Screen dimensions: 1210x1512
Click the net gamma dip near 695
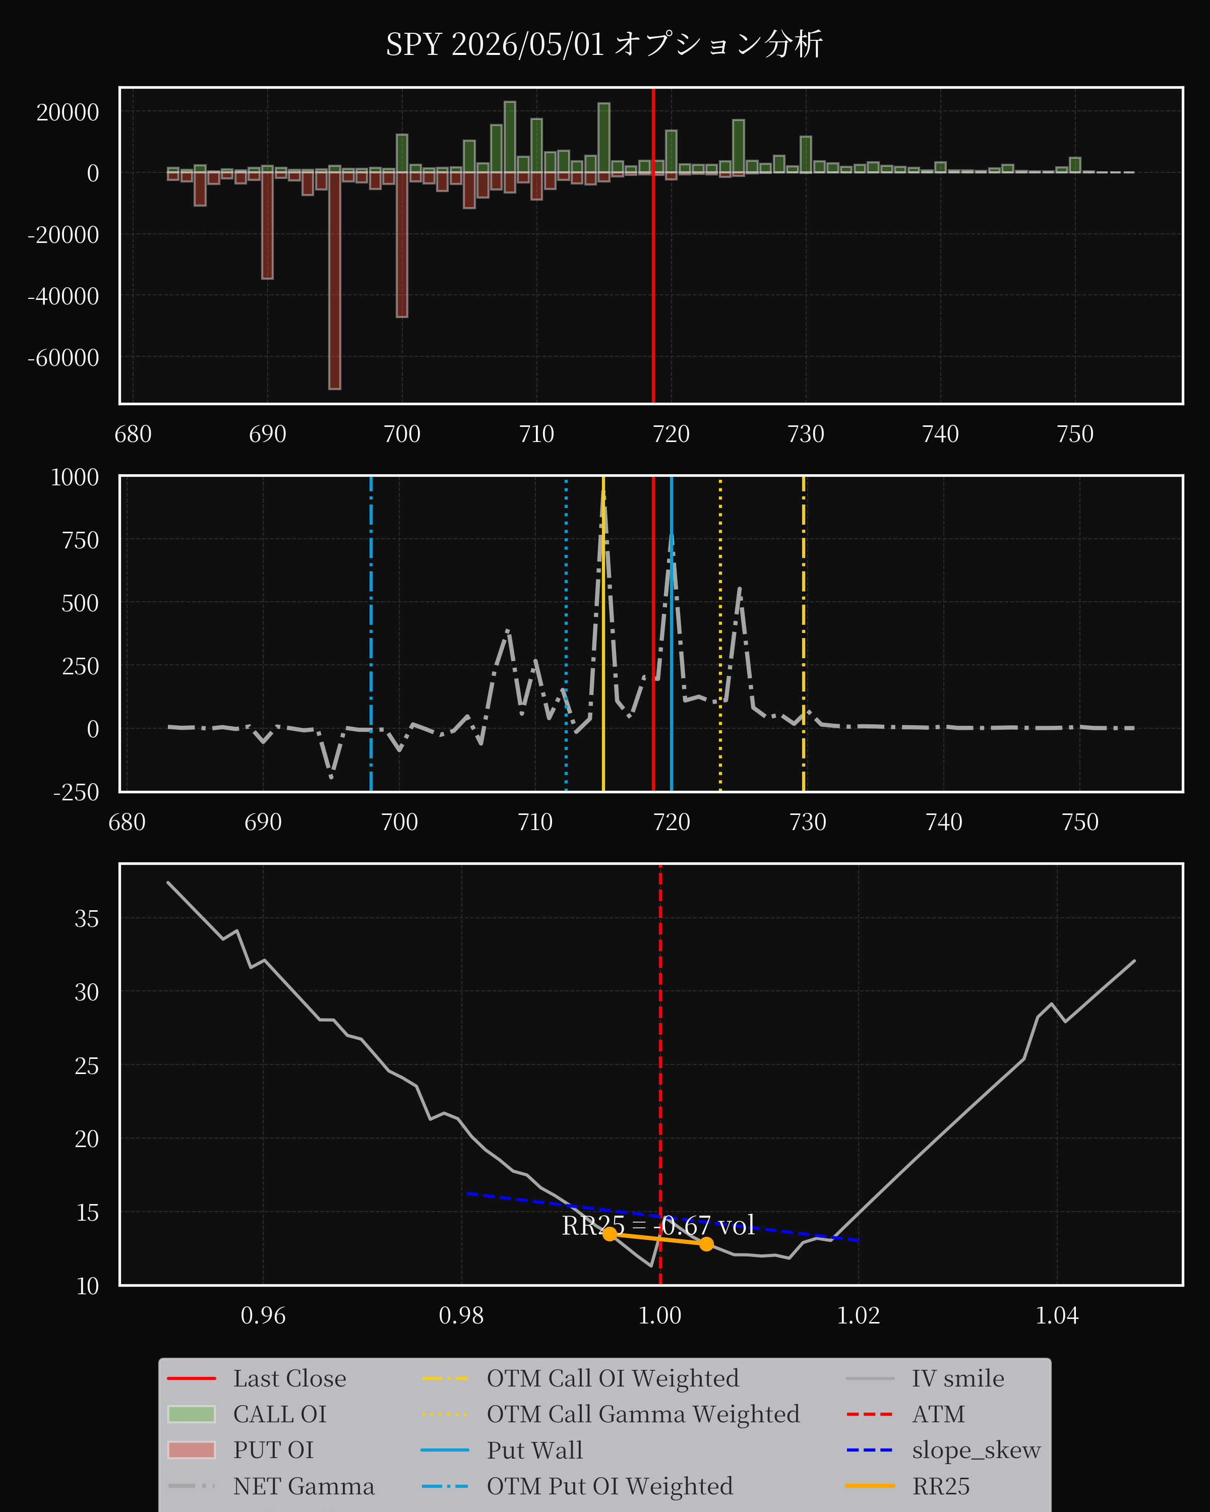point(331,776)
